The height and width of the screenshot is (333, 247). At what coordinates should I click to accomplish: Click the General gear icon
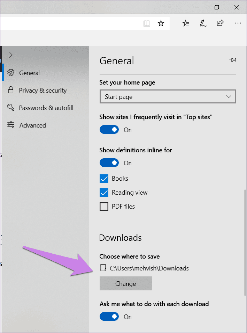10,73
